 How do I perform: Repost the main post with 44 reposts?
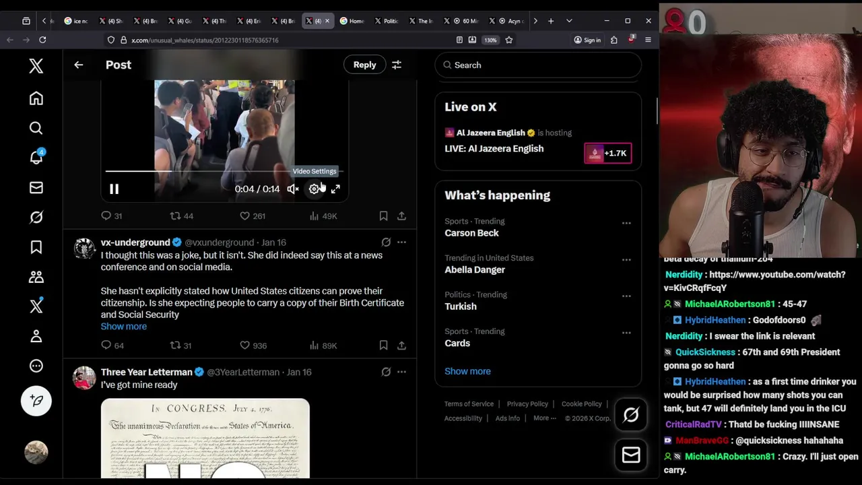coord(181,216)
